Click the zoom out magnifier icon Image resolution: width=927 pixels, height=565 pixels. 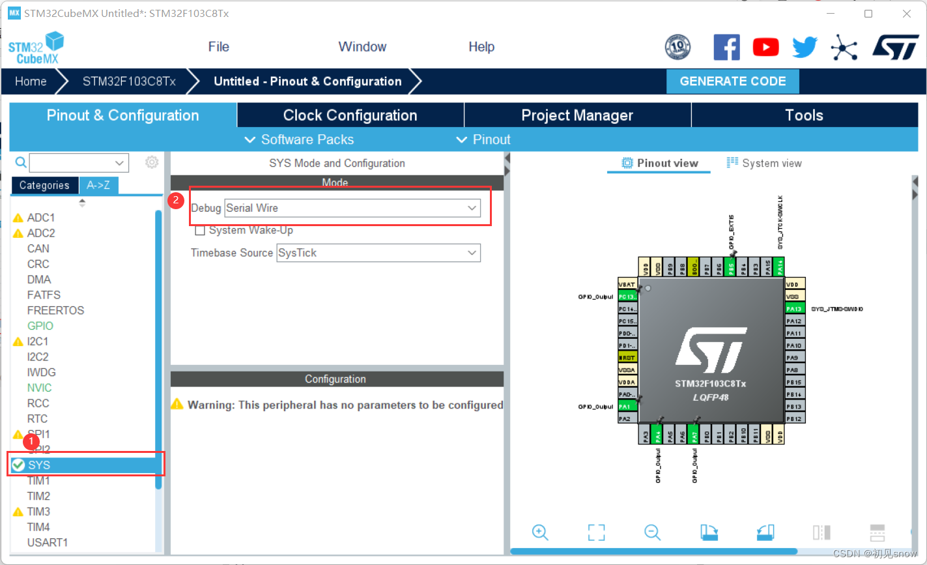[653, 532]
